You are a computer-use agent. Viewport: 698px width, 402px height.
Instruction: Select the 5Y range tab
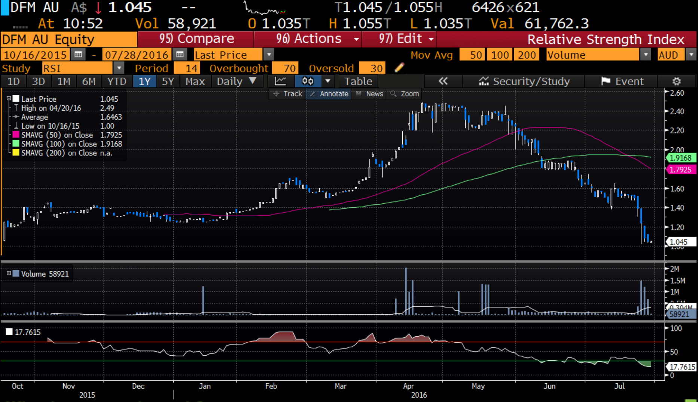pos(168,81)
